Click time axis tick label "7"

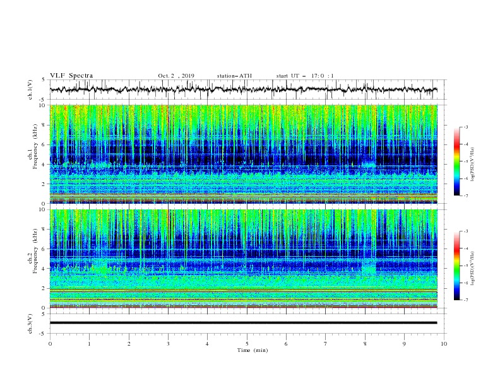pyautogui.click(x=326, y=344)
